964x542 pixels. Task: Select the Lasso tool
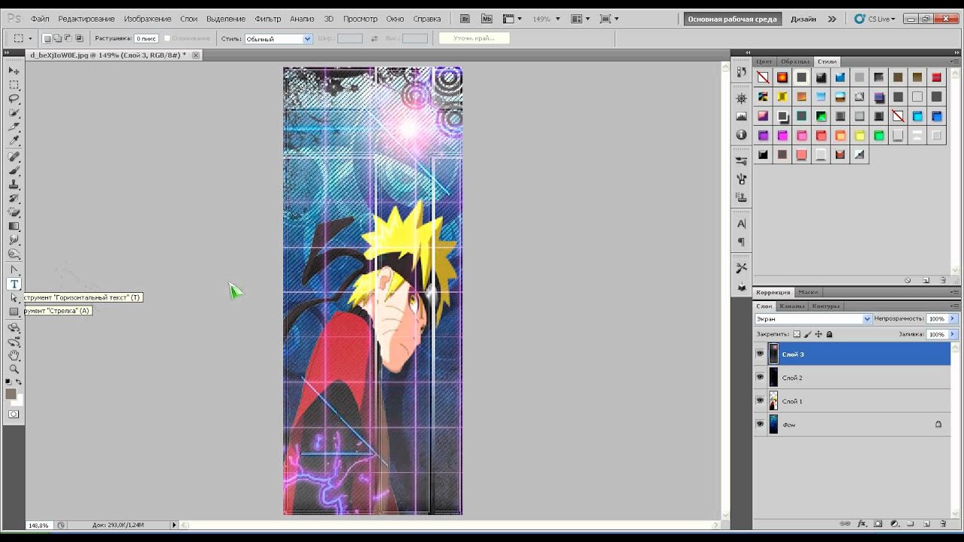(x=14, y=99)
